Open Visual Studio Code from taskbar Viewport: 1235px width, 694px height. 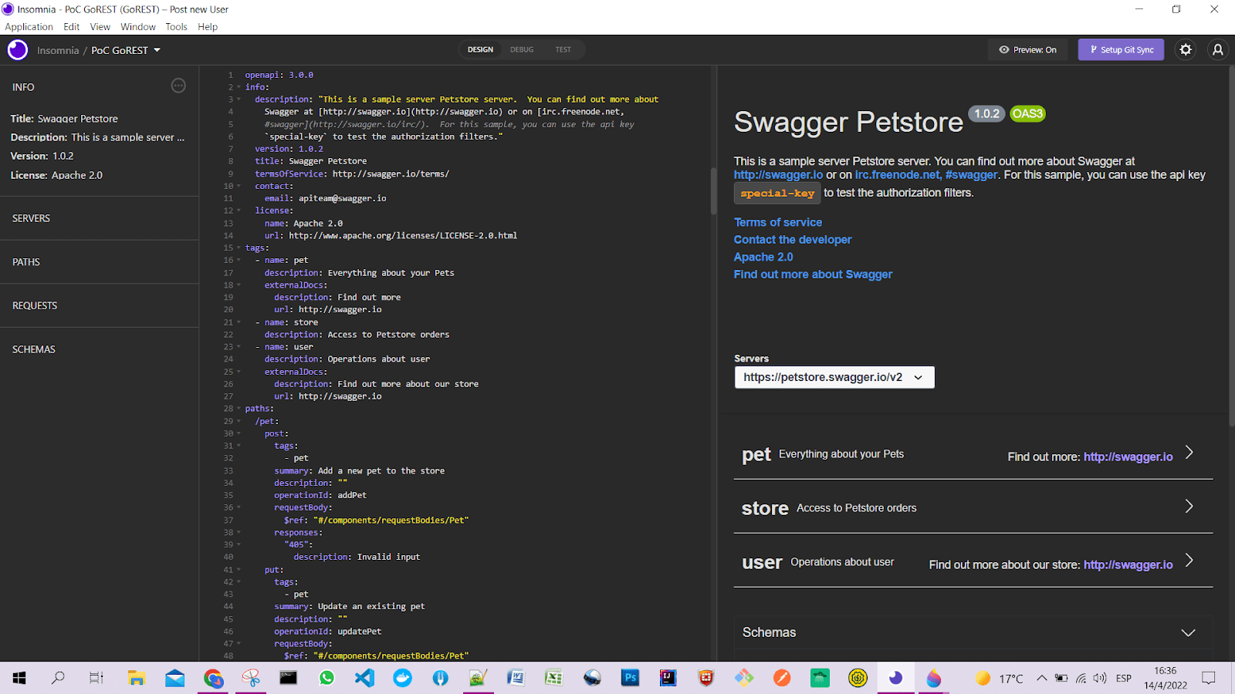coord(364,678)
